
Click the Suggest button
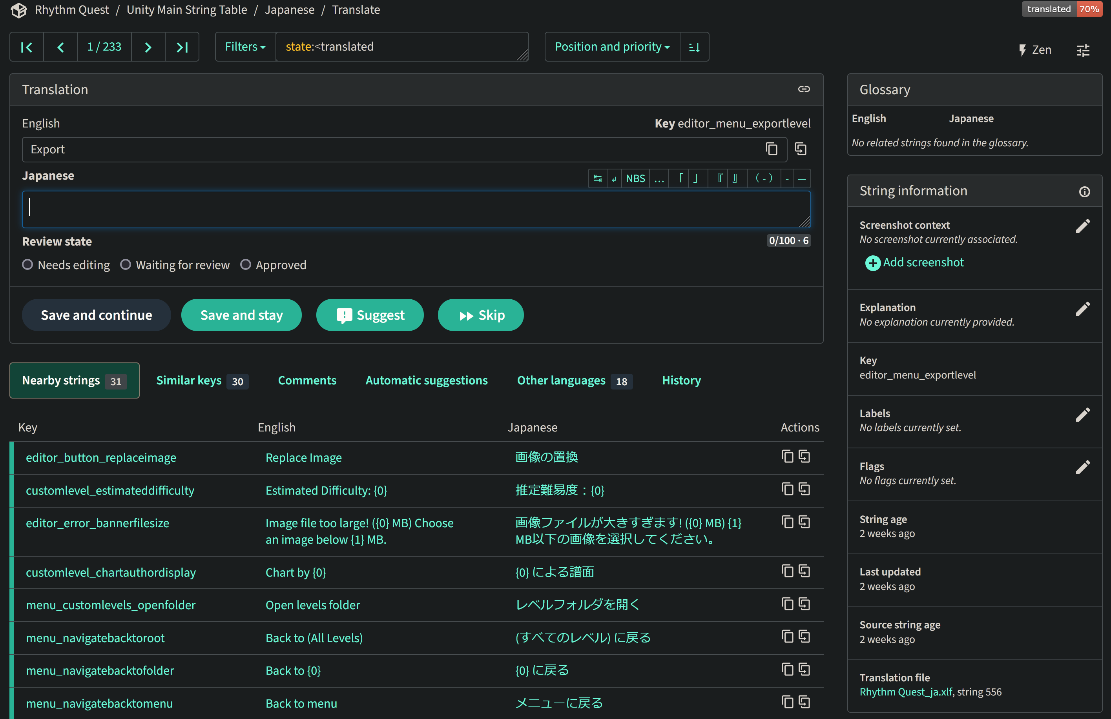click(370, 315)
